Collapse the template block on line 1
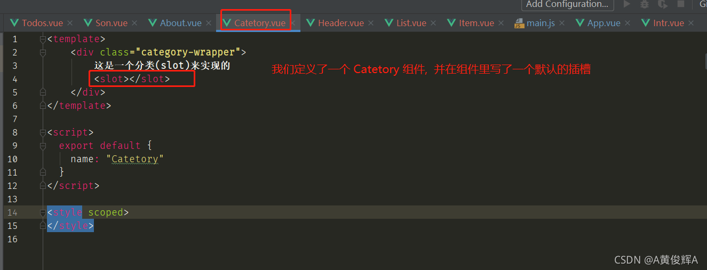 point(43,39)
